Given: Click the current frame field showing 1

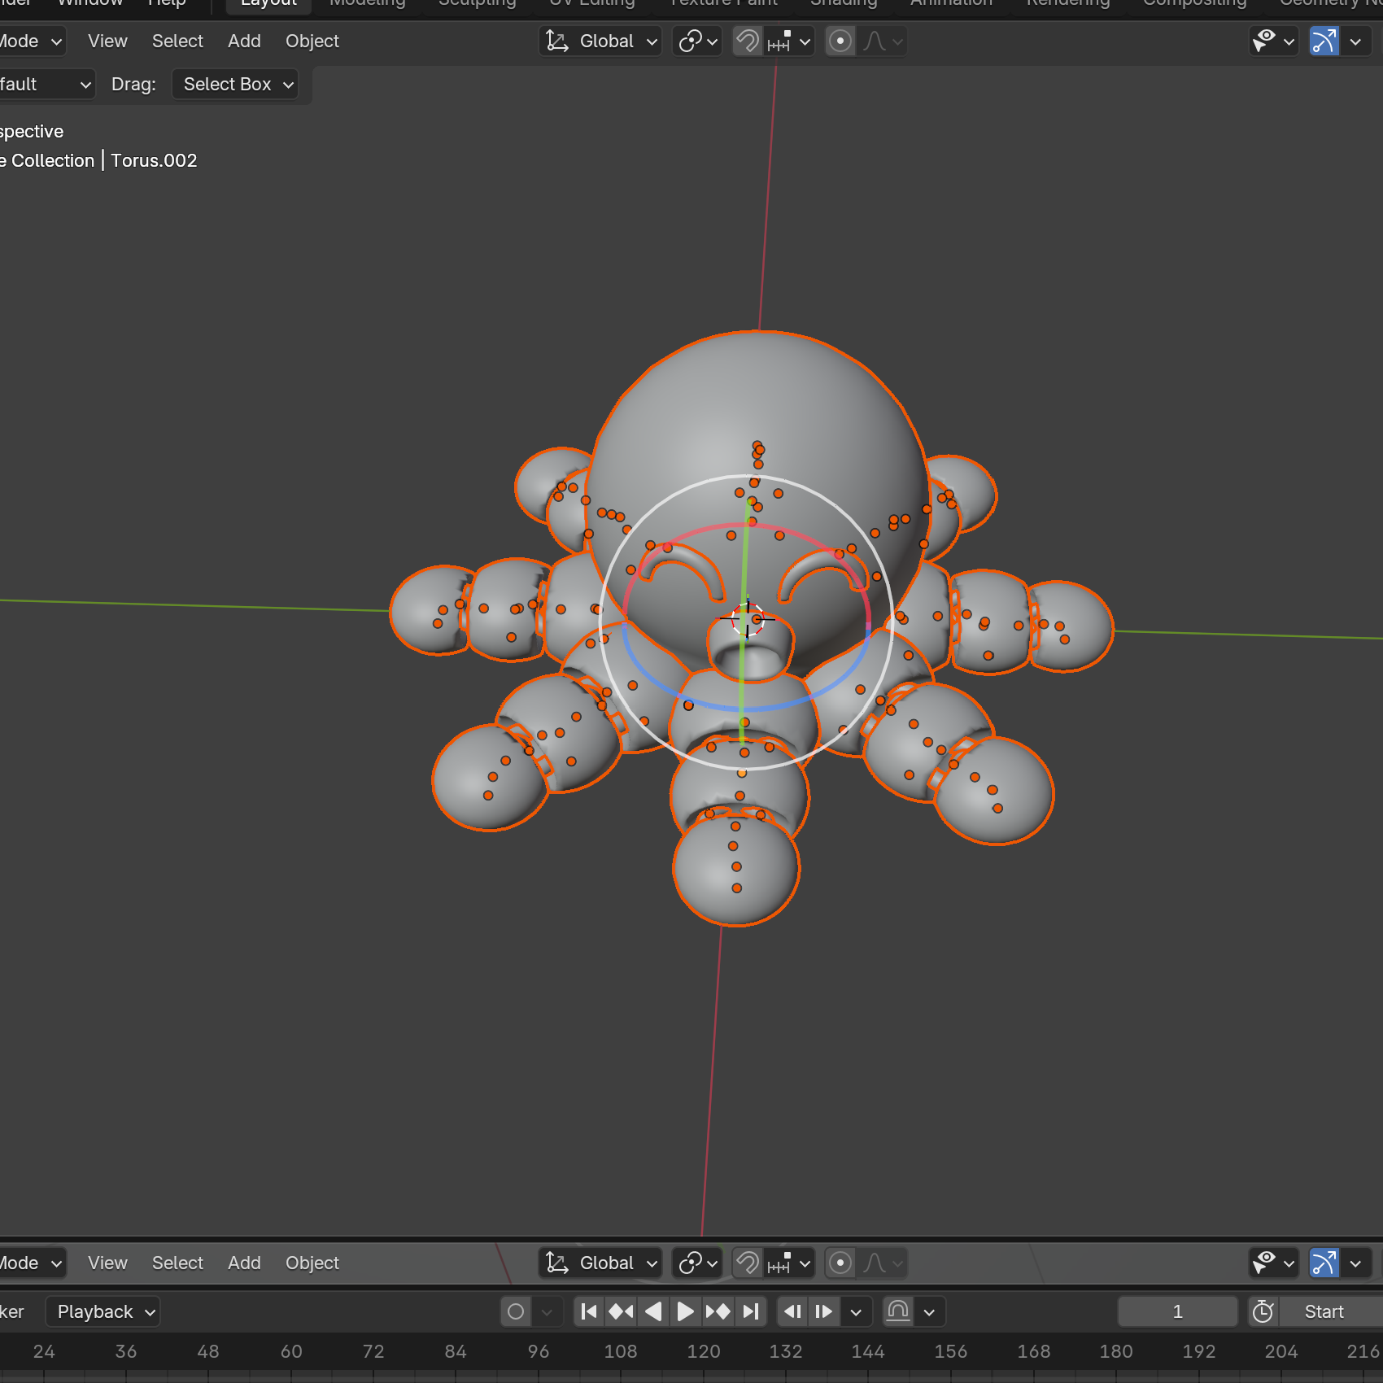Looking at the screenshot, I should tap(1176, 1311).
